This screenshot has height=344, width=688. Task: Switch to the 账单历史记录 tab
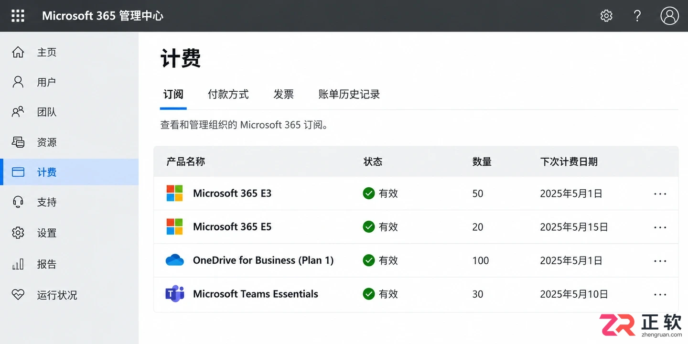pyautogui.click(x=349, y=94)
